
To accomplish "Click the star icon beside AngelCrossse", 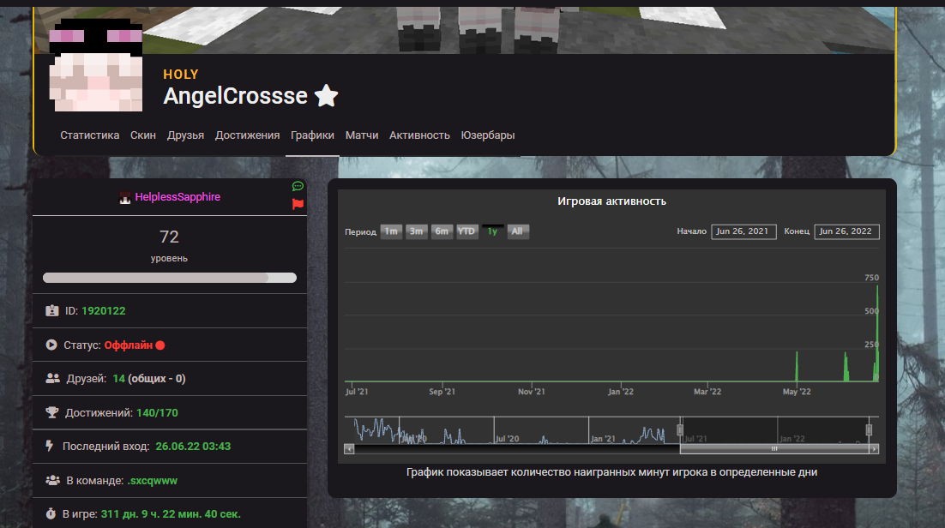I will pyautogui.click(x=326, y=96).
